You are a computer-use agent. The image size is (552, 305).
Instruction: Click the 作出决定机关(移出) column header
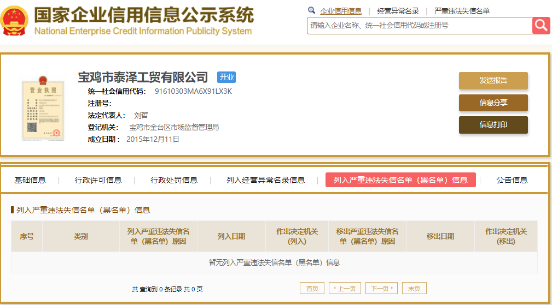(x=506, y=236)
